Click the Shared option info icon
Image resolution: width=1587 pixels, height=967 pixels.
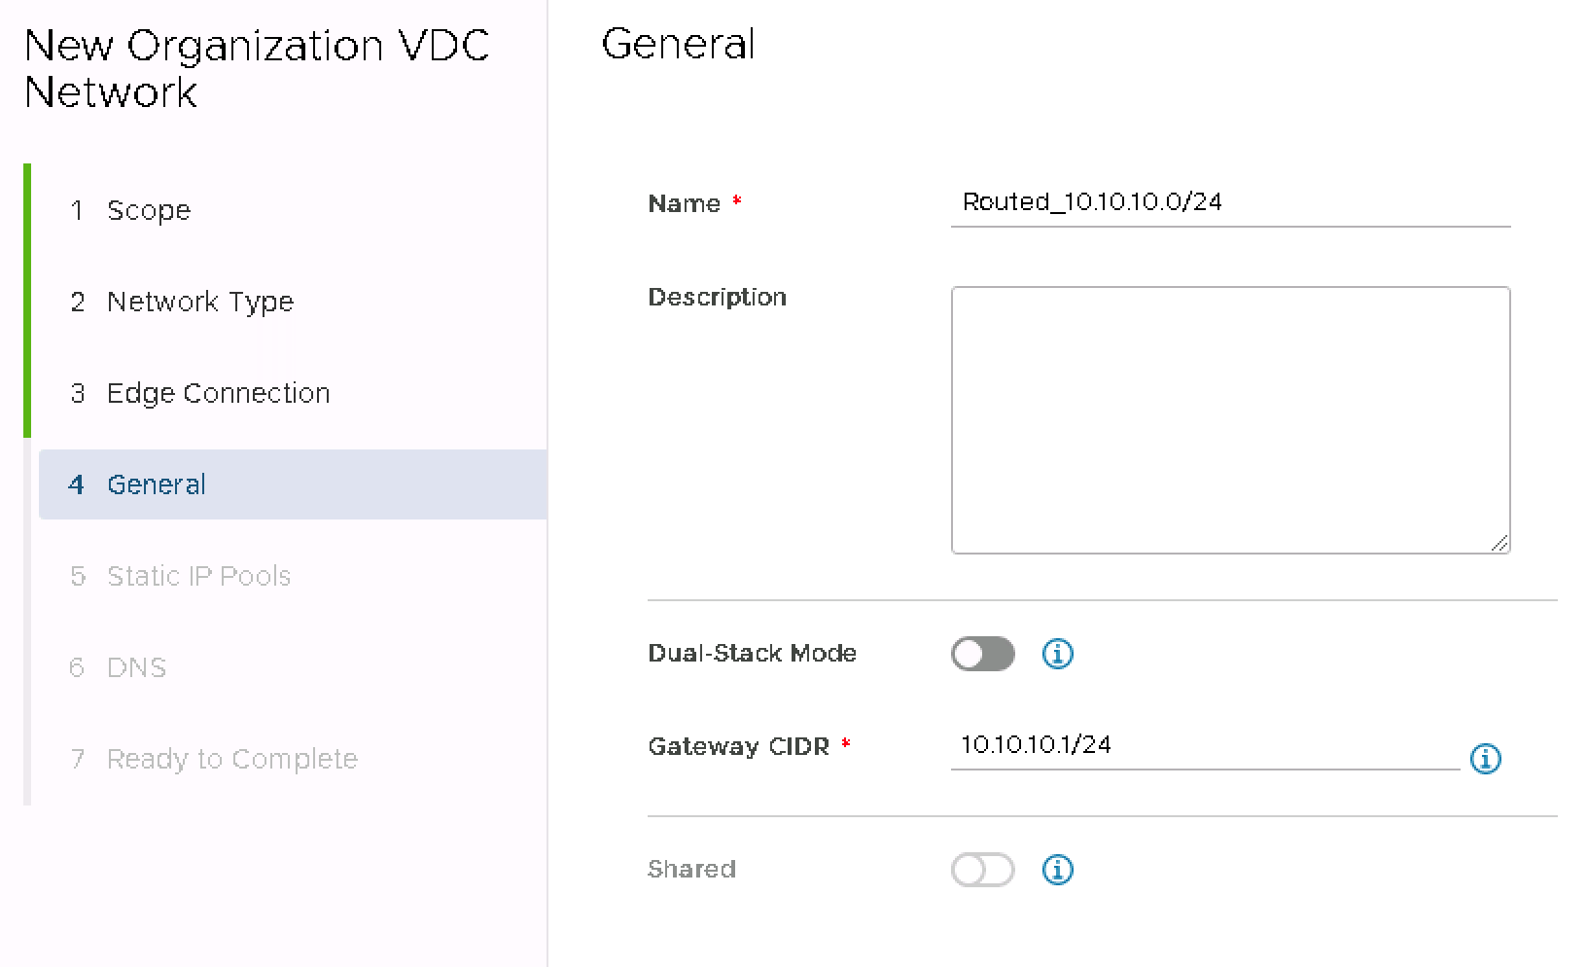pos(1057,870)
